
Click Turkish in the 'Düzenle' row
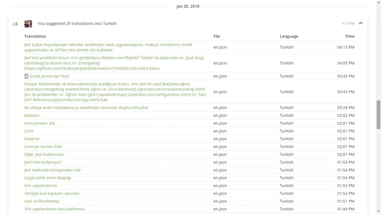[x=287, y=139]
